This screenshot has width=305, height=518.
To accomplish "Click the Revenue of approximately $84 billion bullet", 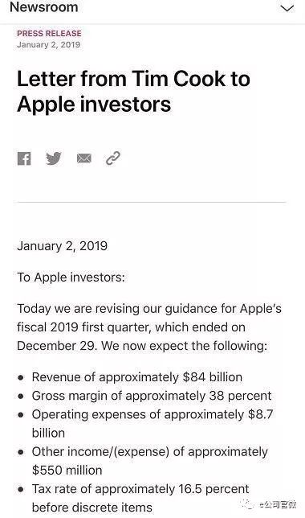I will pos(136,377).
